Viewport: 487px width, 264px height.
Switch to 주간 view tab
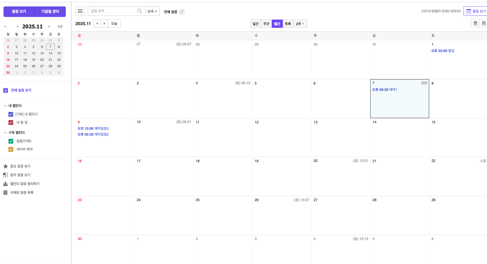266,24
